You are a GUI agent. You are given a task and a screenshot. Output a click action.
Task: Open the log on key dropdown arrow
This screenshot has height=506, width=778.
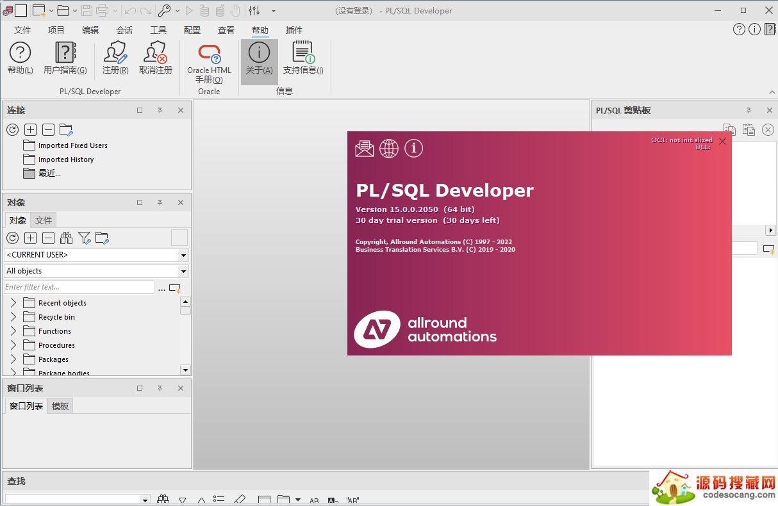click(178, 11)
